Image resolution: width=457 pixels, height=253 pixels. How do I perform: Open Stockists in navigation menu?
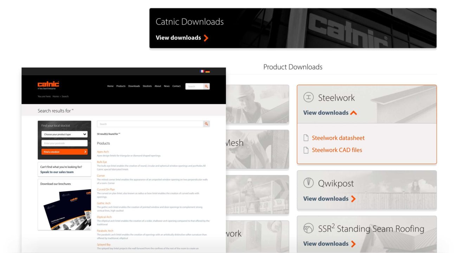[x=147, y=86]
